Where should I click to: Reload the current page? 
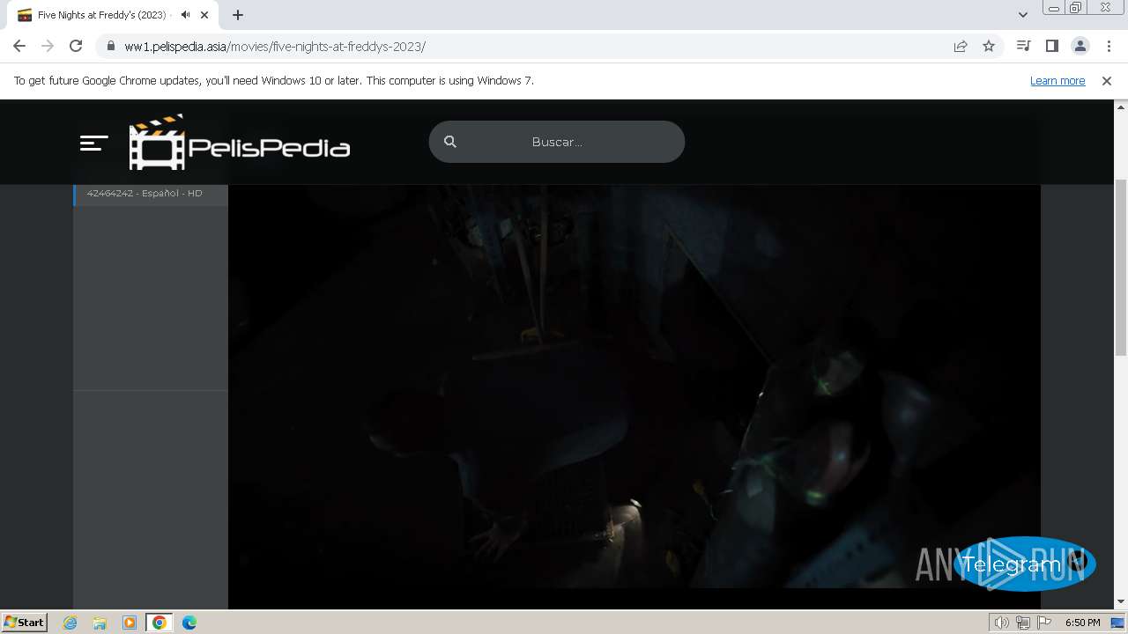click(x=76, y=46)
